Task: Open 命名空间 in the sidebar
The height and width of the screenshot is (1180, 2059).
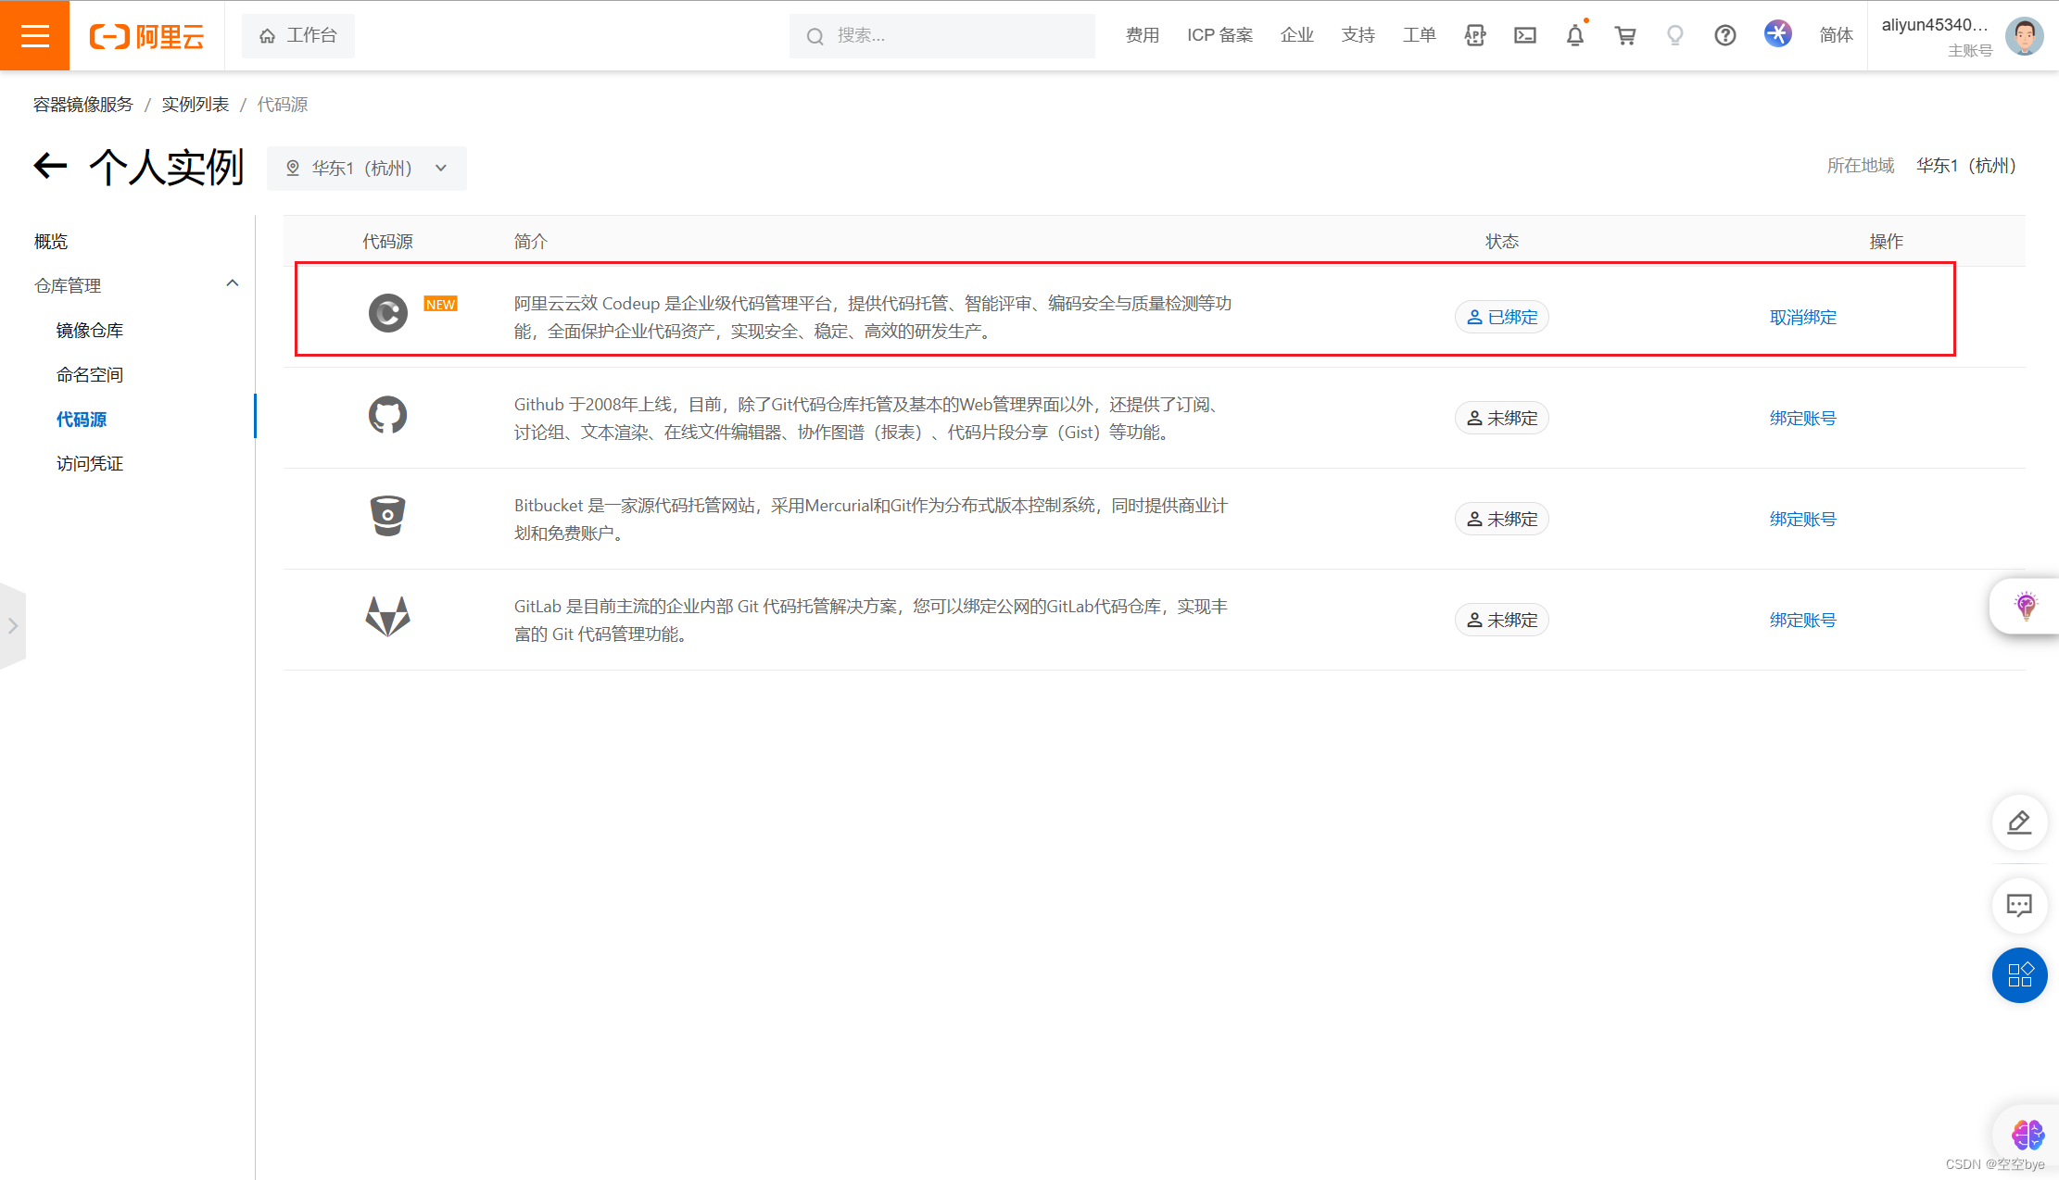Action: click(x=90, y=375)
